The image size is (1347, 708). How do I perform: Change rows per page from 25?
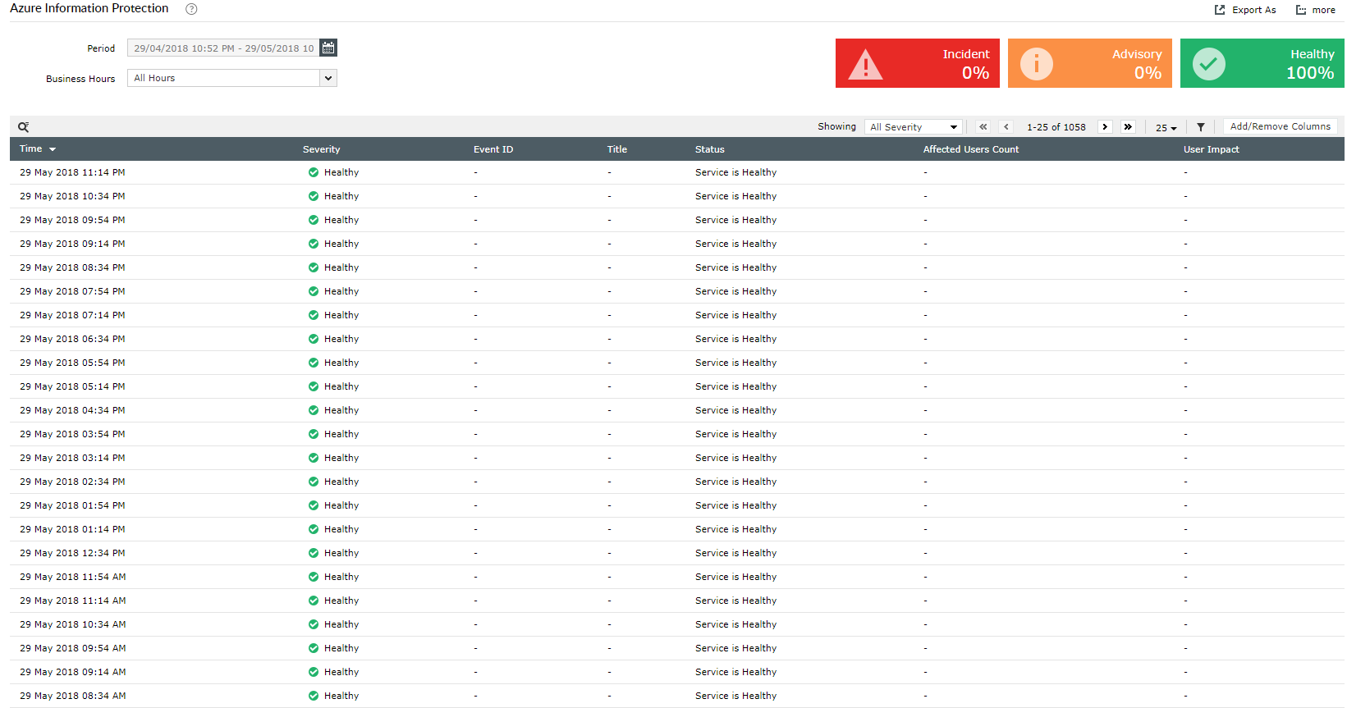1166,127
